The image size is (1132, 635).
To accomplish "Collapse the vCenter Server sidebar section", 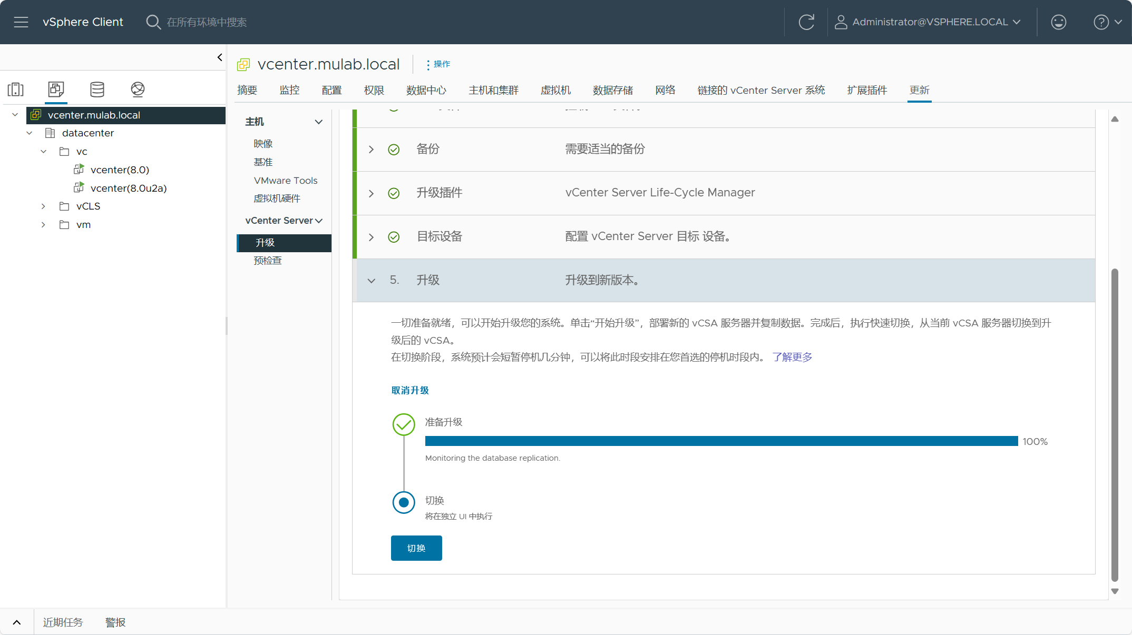I will pos(319,221).
